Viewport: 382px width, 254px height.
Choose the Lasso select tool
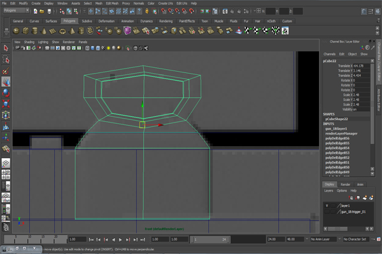[x=6, y=59]
